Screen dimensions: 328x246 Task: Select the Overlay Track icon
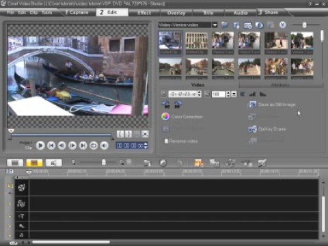click(x=21, y=204)
